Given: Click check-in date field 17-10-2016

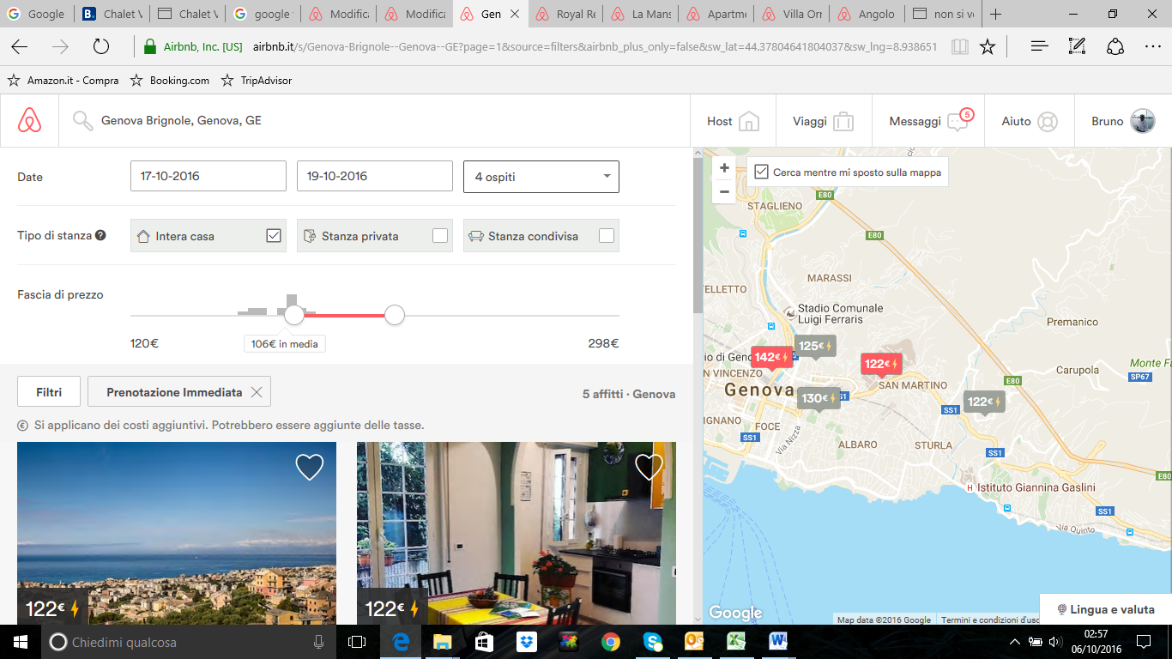Looking at the screenshot, I should [x=208, y=176].
